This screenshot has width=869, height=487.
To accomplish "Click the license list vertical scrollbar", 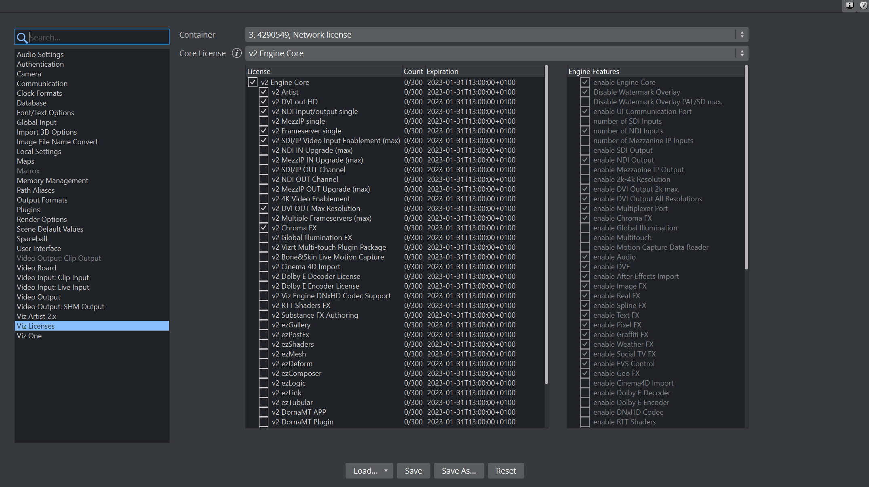I will coord(546,224).
